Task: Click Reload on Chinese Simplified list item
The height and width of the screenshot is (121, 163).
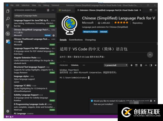Action: [x=48, y=35]
